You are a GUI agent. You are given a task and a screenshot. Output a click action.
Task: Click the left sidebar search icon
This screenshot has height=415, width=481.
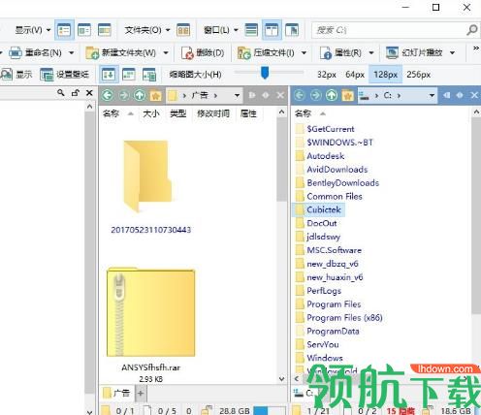click(60, 93)
